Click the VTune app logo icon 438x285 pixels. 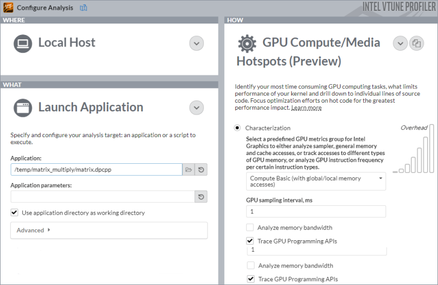click(x=8, y=8)
